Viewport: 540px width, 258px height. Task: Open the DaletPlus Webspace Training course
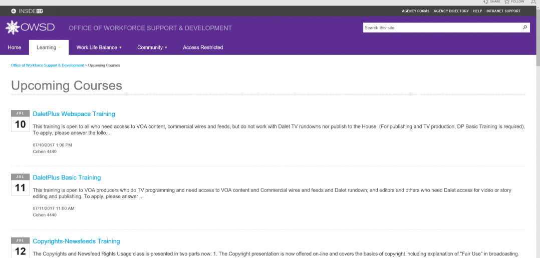point(74,113)
